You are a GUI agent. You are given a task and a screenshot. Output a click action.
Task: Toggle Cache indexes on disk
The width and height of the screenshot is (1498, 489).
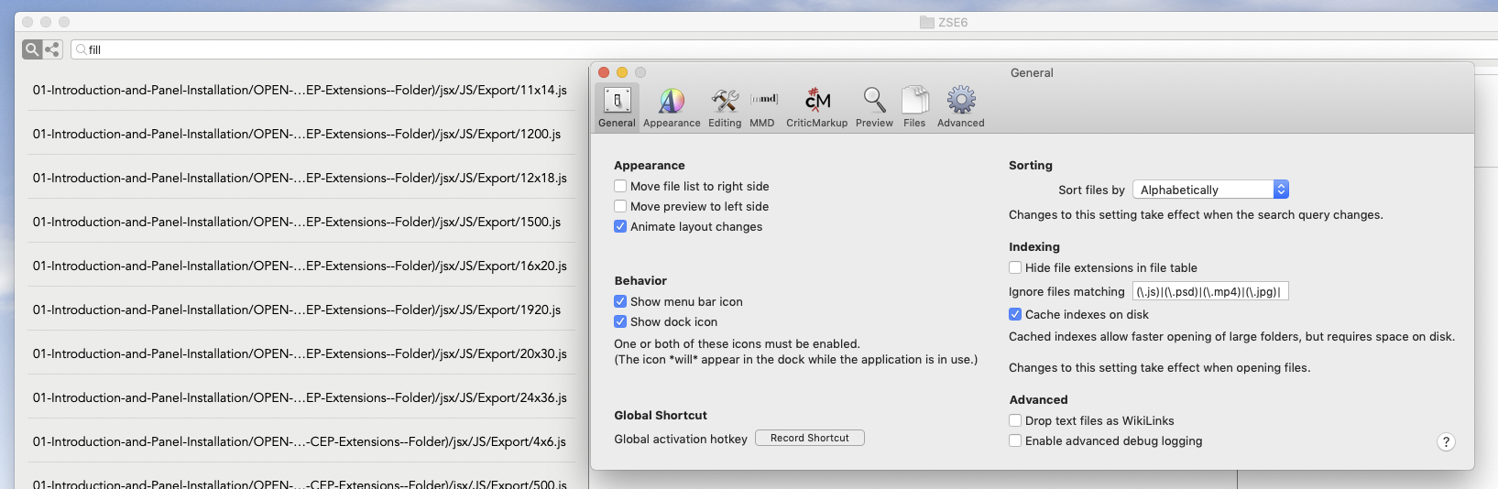coord(1015,314)
